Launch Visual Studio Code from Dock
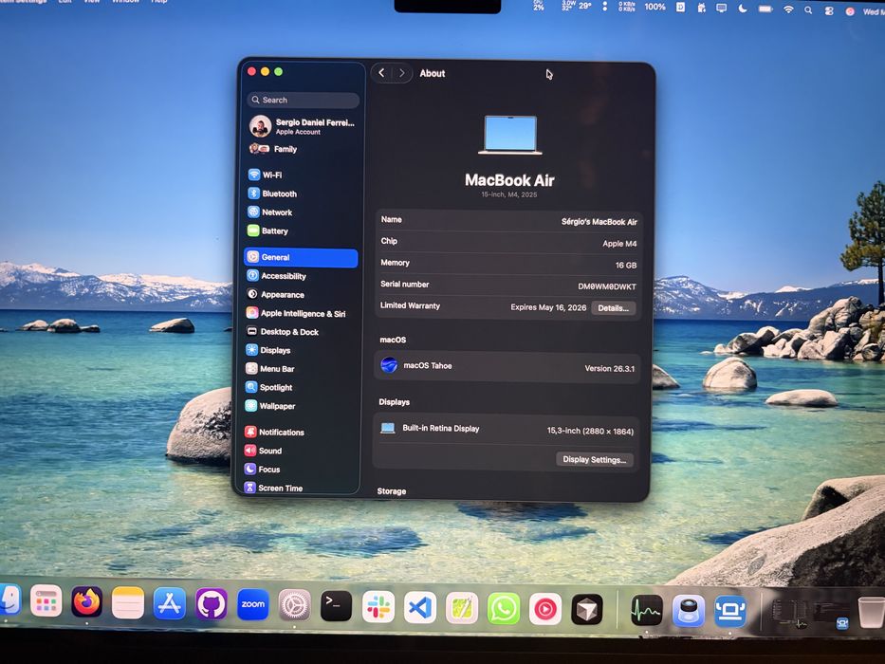 coord(420,607)
